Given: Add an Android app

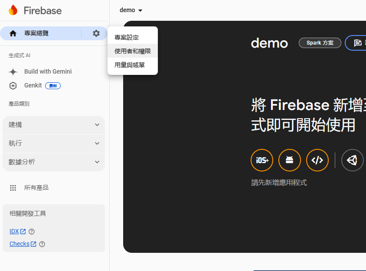Looking at the screenshot, I should (x=290, y=160).
